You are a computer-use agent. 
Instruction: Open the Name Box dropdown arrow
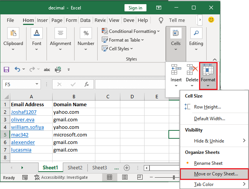point(37,84)
